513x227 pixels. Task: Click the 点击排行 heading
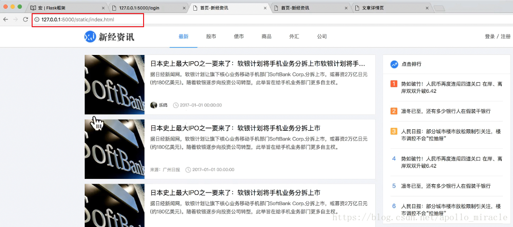click(411, 64)
